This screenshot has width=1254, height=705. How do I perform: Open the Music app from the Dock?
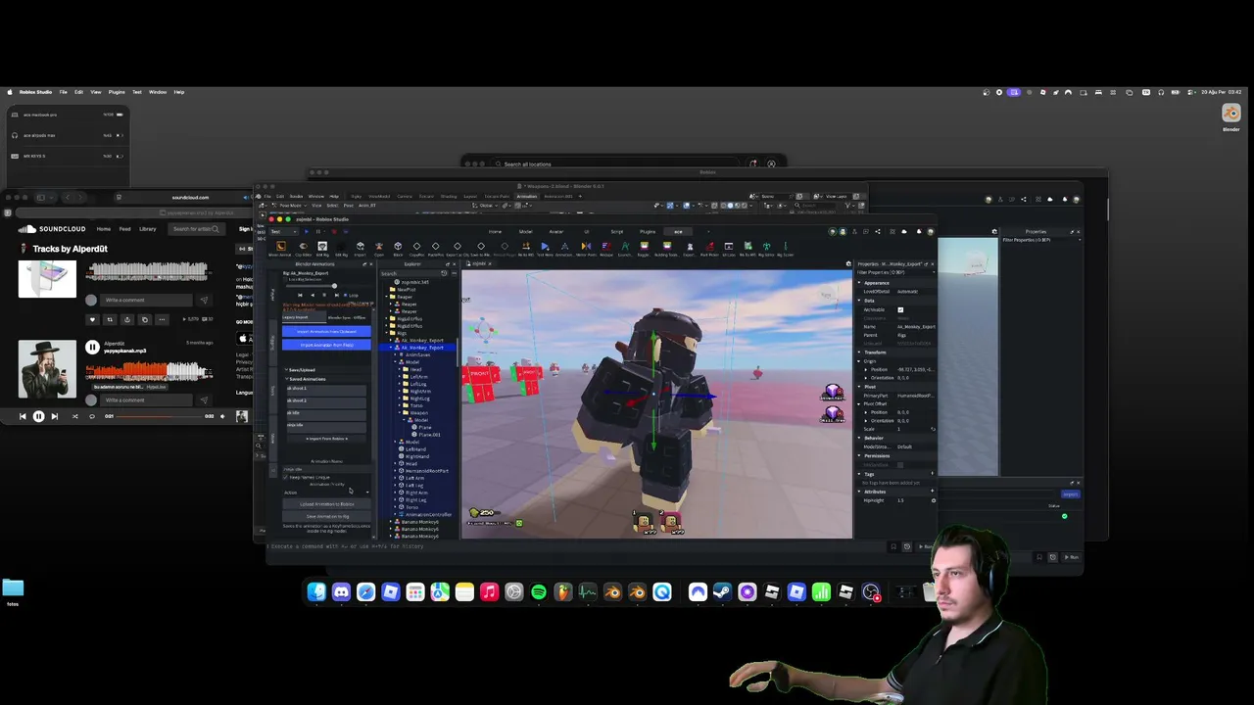click(489, 591)
